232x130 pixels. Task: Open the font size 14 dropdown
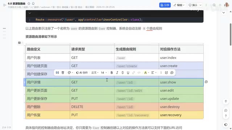[104, 73]
